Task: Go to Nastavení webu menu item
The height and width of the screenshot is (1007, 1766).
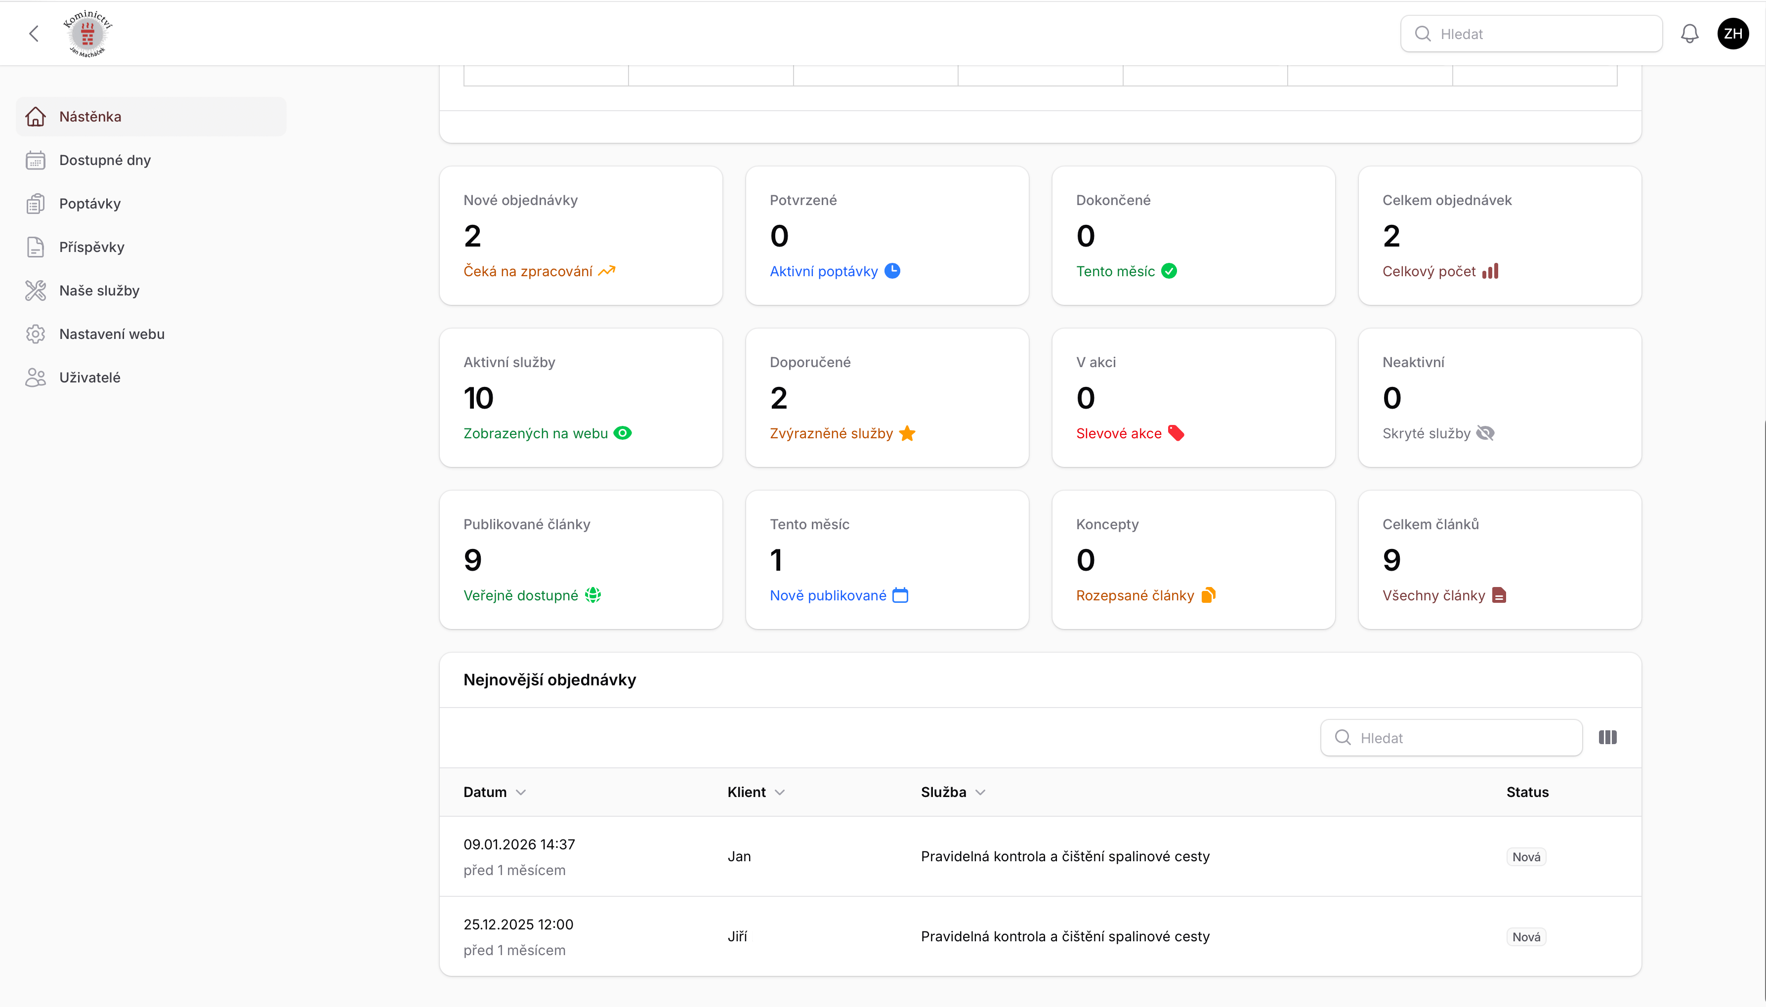Action: pos(112,334)
